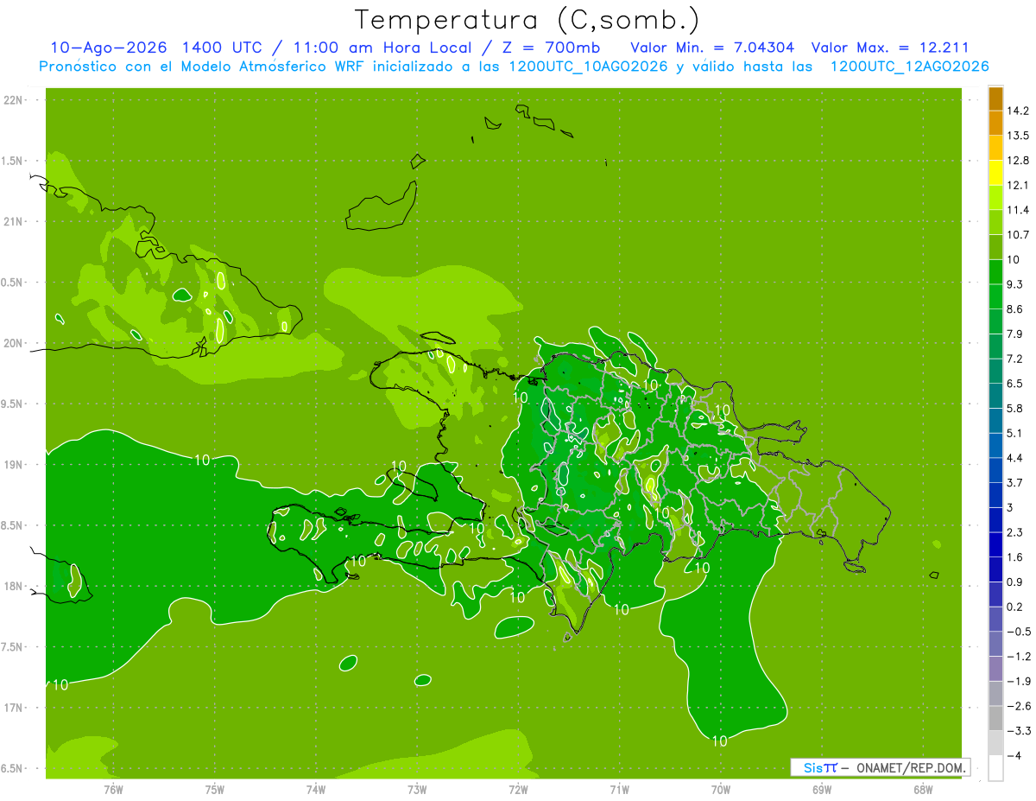
Task: Click the '22N' latitude label
Action: (x=13, y=100)
